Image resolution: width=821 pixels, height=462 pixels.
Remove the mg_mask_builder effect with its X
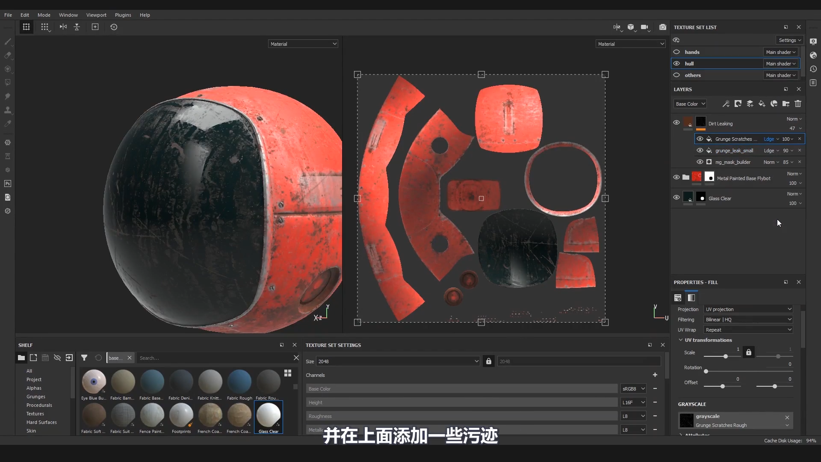click(800, 162)
